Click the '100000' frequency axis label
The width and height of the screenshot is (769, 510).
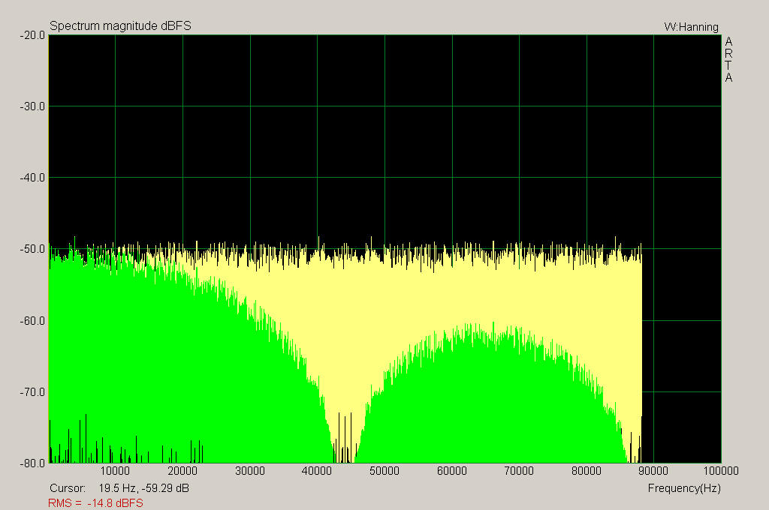coord(720,471)
